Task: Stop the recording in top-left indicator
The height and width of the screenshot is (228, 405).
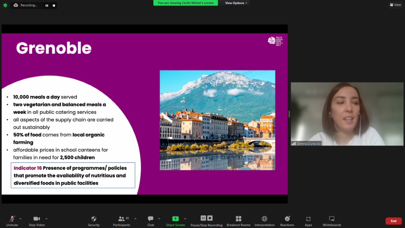Action: [54, 6]
